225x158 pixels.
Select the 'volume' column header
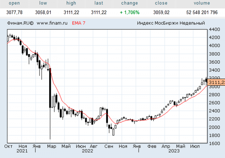202,3
